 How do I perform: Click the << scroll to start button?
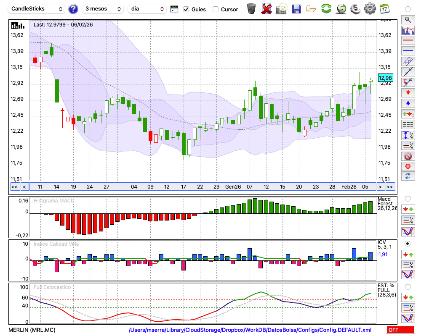click(x=14, y=186)
